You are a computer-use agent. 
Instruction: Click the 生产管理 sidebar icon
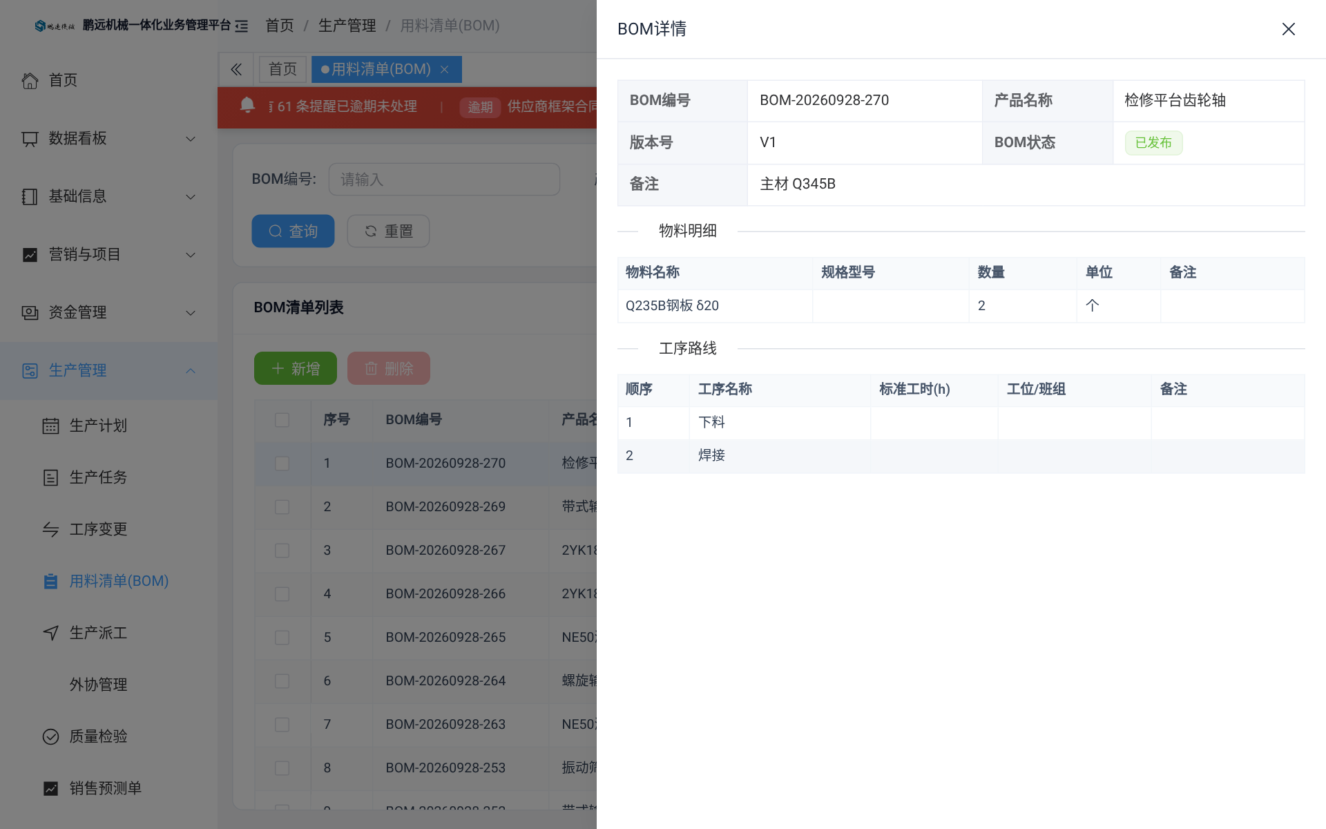coord(30,370)
